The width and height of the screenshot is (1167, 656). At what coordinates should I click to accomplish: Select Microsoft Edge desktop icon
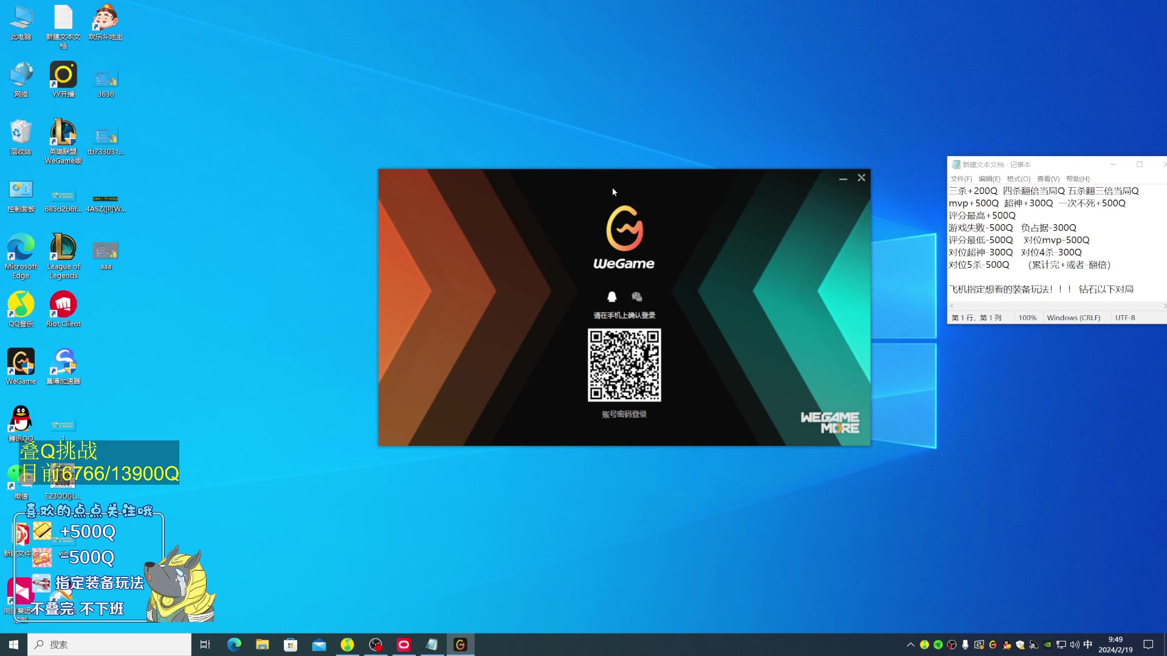coord(21,256)
